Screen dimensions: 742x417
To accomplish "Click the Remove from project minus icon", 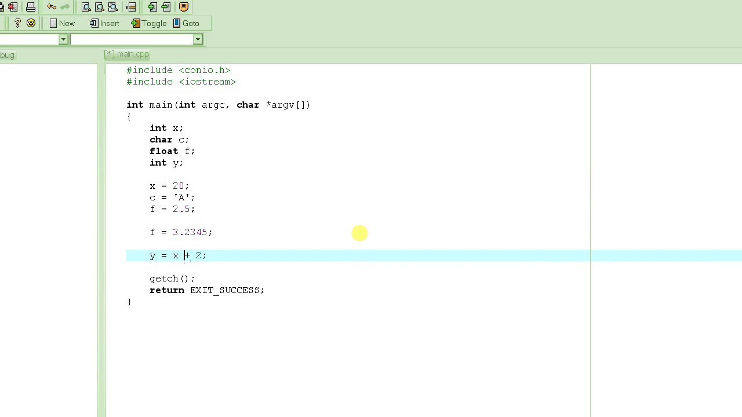I will click(166, 7).
